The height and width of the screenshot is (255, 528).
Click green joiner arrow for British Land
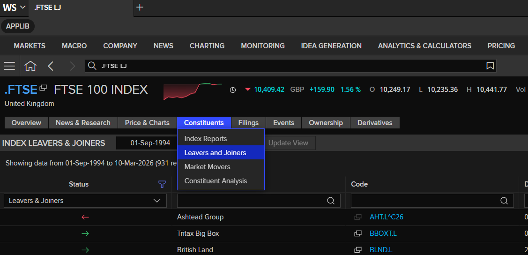click(85, 250)
